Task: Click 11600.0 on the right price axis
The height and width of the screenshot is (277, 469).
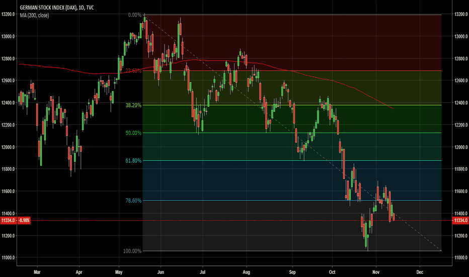Action: 461,191
